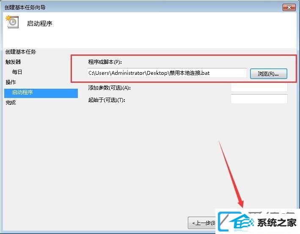Click the 程序或脚本 path input field
Image resolution: width=300 pixels, height=234 pixels.
[x=167, y=73]
